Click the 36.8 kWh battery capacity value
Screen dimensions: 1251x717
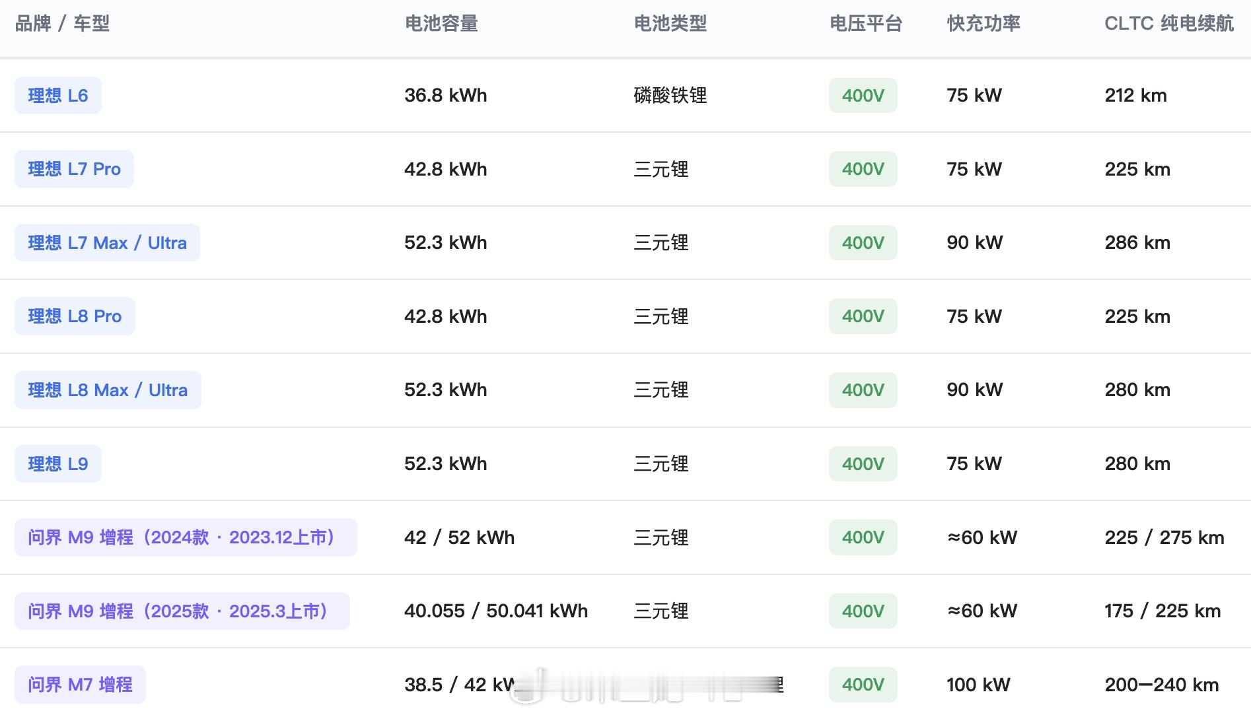coord(446,96)
